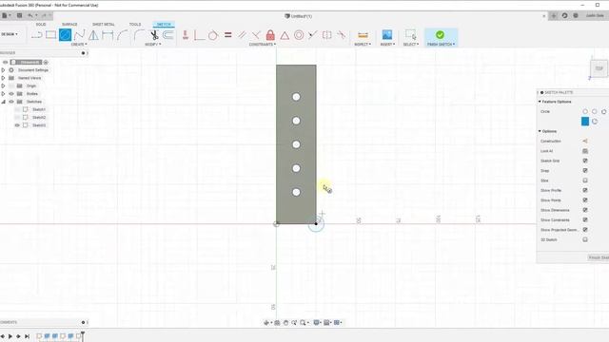Toggle the Snap checkbox
Viewport: 609px width, 342px height.
coord(585,171)
